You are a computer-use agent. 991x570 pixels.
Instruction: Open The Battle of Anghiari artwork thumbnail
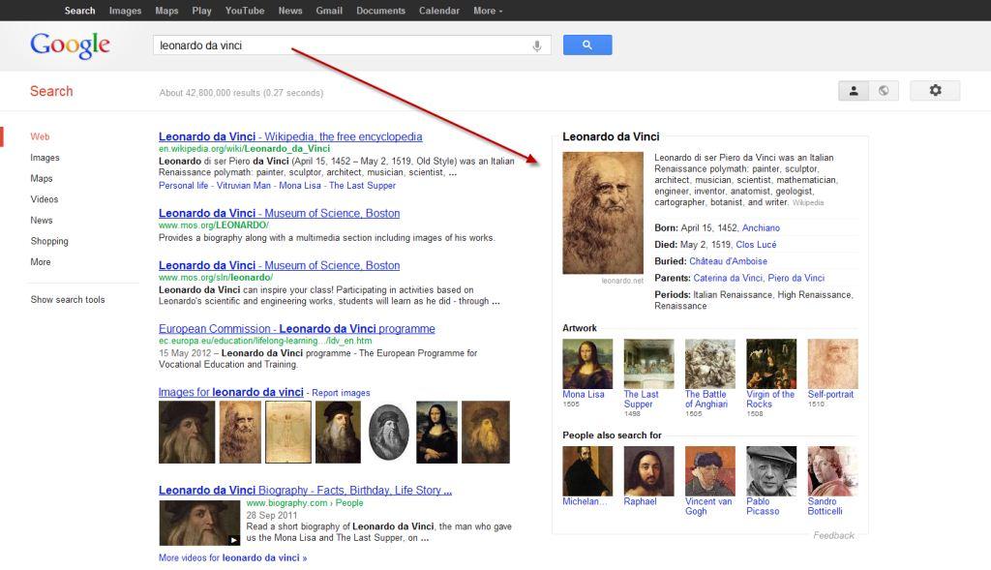coord(709,363)
